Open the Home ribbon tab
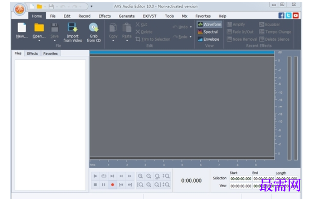Image resolution: width=309 pixels, height=199 pixels. (37, 16)
